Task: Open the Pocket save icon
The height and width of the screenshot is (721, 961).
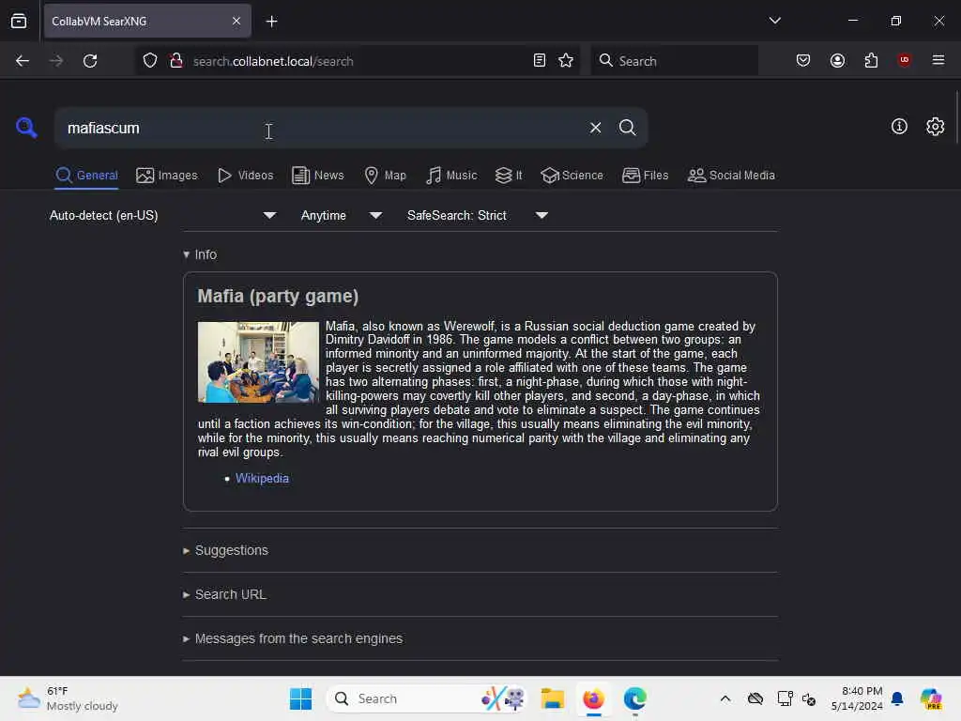Action: [803, 60]
